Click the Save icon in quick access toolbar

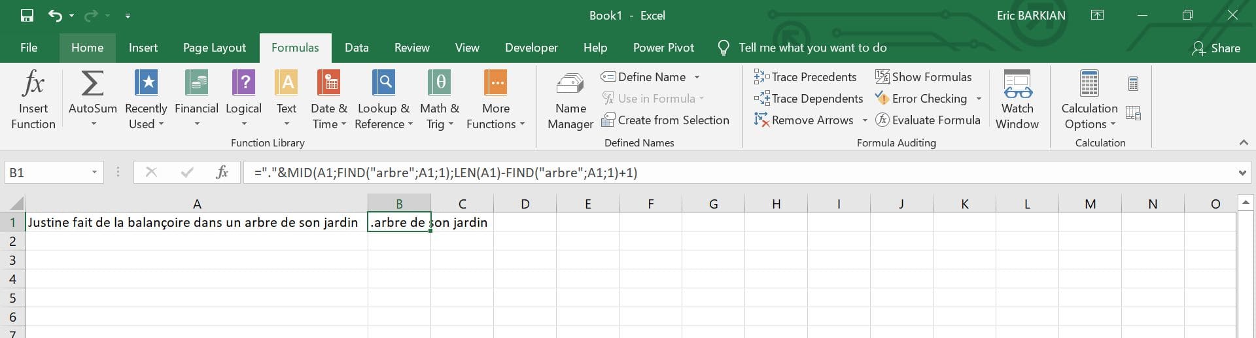(27, 16)
